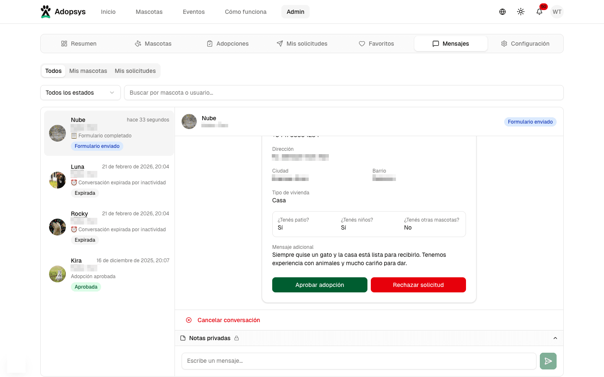Click the Aprobar adopción button
This screenshot has width=604, height=377.
[x=320, y=285]
